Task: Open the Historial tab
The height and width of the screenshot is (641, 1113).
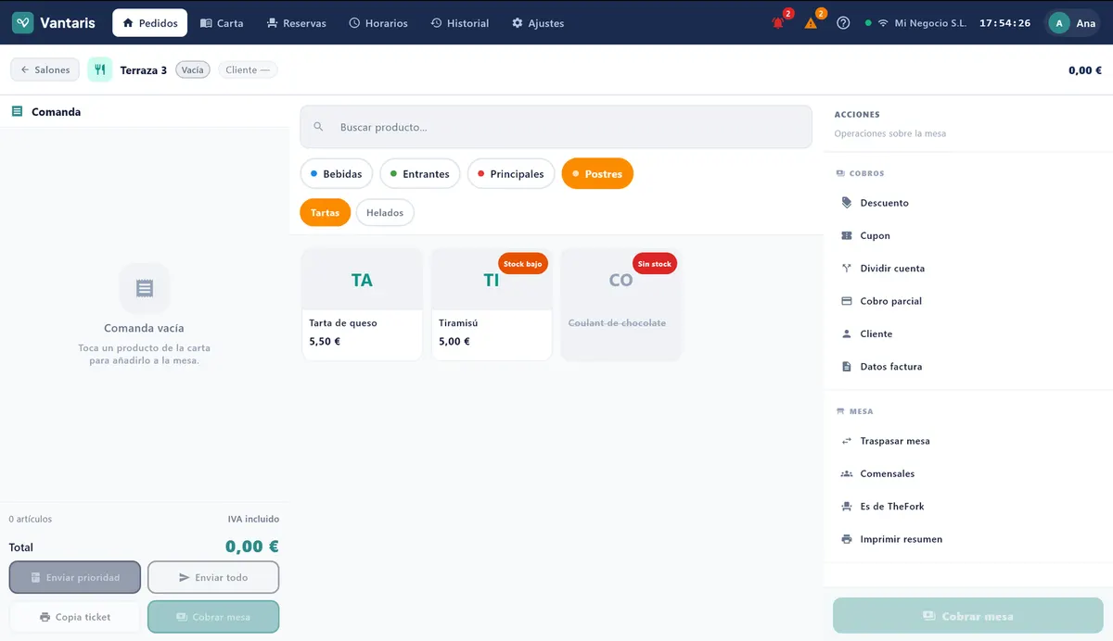Action: point(460,23)
